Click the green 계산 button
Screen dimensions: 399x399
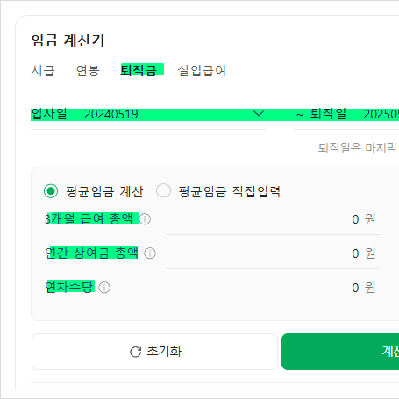coord(340,352)
